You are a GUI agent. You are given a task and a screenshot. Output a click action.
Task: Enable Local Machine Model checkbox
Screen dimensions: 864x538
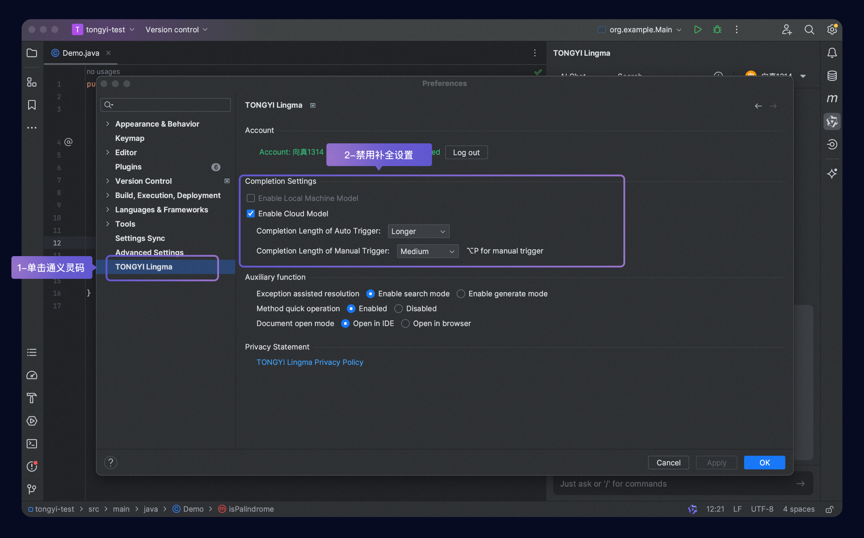click(251, 198)
